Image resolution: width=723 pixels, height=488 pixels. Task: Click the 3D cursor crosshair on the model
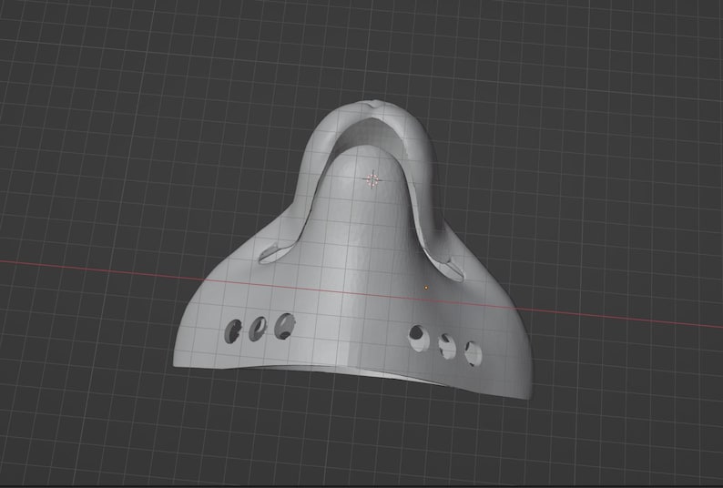[x=372, y=179]
